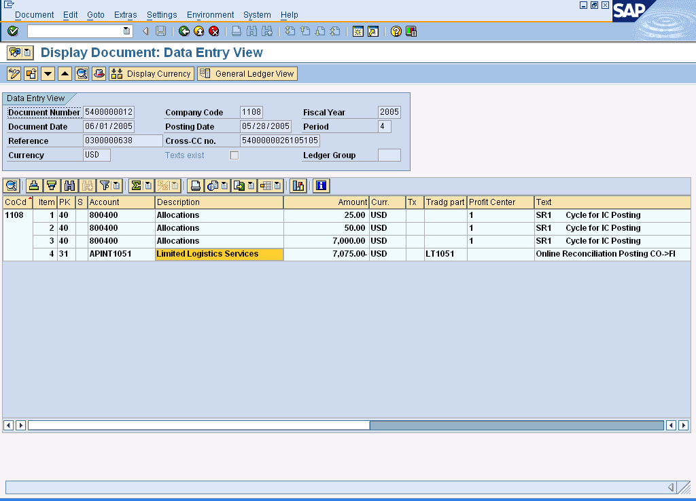Select the Data Entry View tab

35,98
